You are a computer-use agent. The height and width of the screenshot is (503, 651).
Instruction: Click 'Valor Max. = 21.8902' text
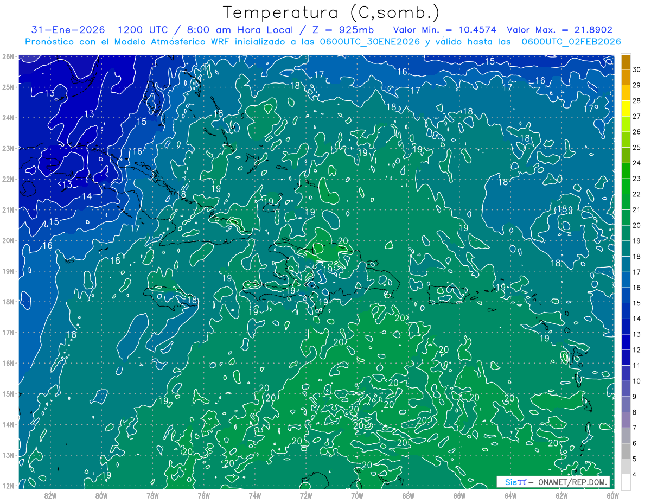tap(560, 30)
